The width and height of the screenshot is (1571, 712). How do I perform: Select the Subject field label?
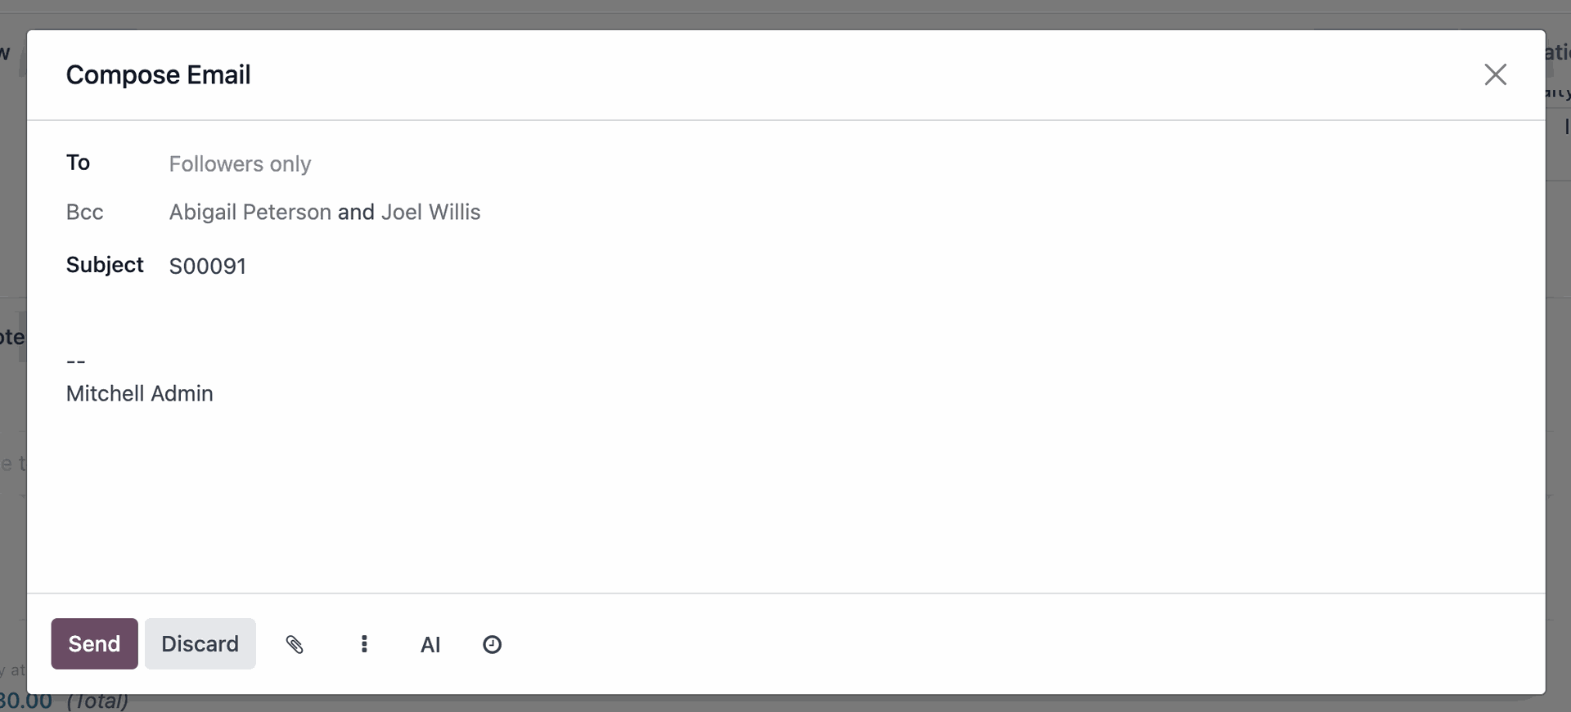(105, 265)
